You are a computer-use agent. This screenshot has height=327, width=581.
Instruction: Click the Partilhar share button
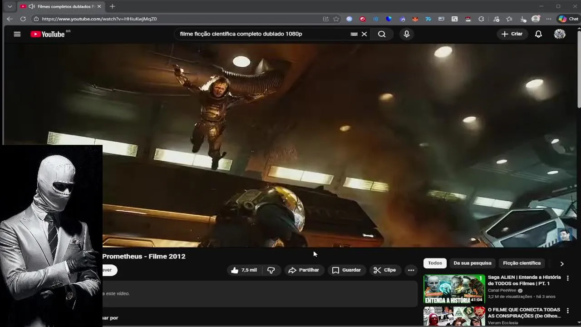tap(304, 270)
